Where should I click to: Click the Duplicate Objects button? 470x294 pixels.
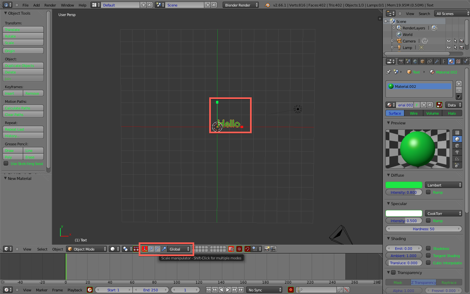tap(23, 66)
